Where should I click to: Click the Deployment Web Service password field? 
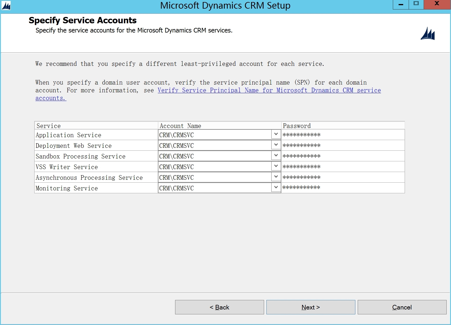click(x=343, y=145)
